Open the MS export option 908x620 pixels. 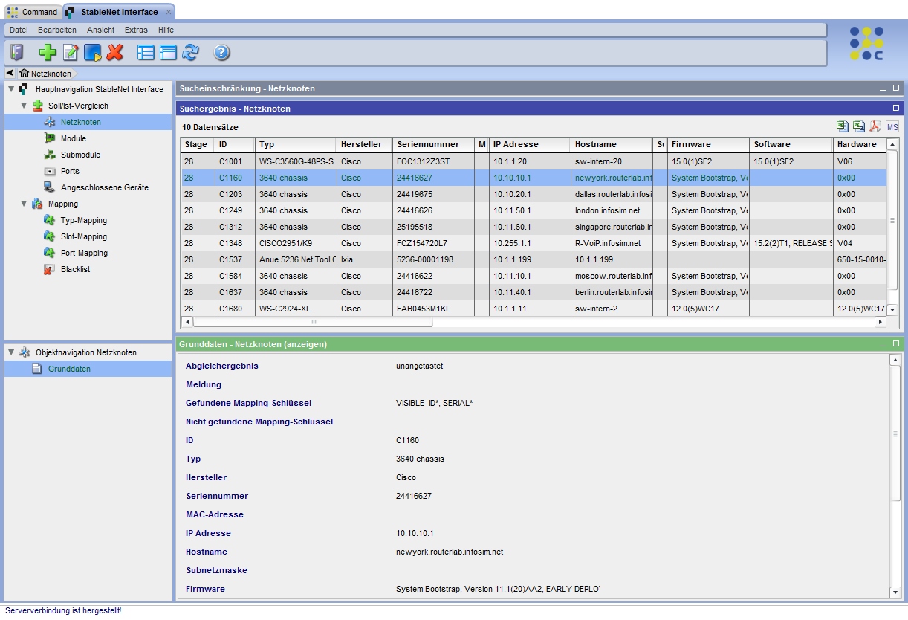click(892, 127)
